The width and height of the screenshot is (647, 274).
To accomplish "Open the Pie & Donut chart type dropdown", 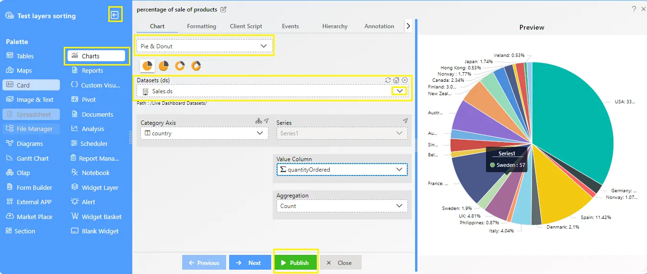I will pyautogui.click(x=204, y=46).
